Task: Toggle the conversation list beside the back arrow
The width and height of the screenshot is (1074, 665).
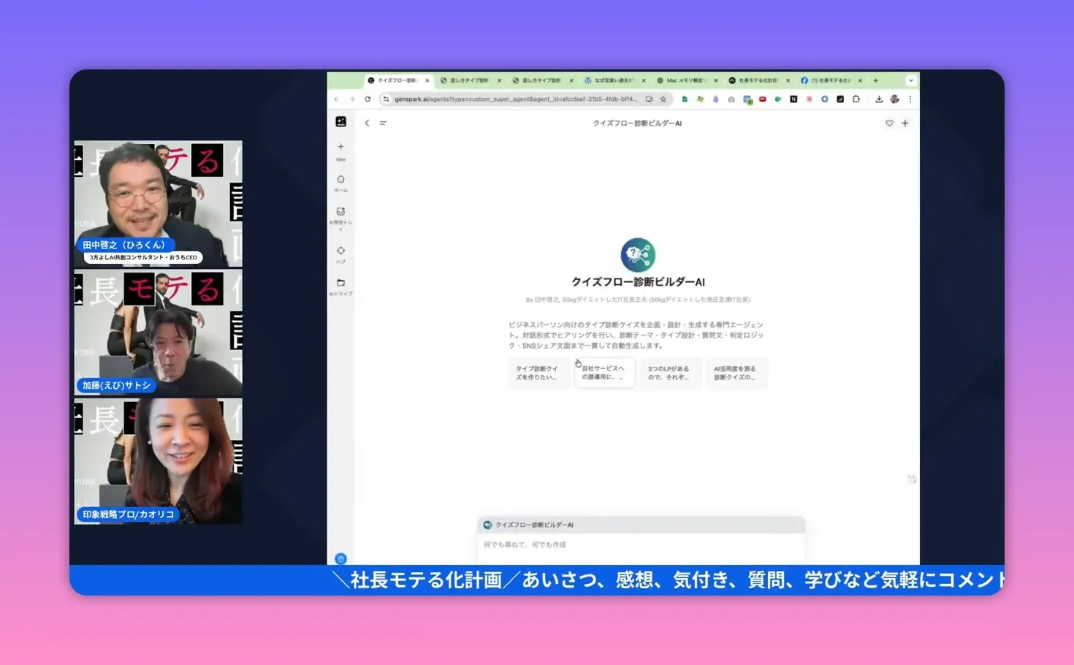Action: 383,123
